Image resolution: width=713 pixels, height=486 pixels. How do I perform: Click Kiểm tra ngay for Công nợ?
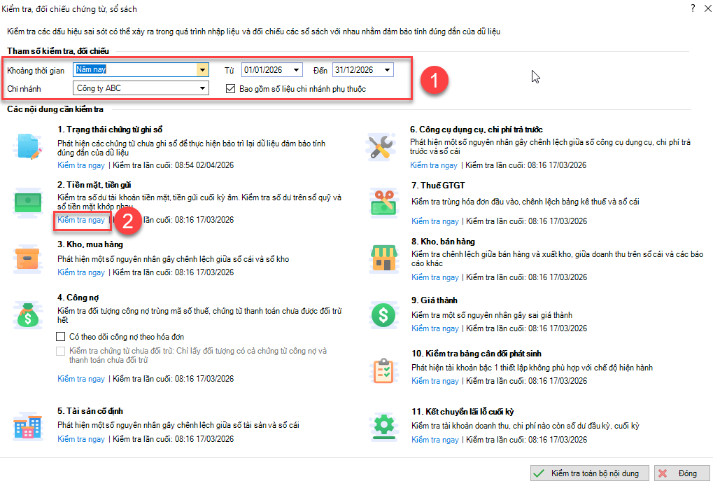[x=81, y=379]
